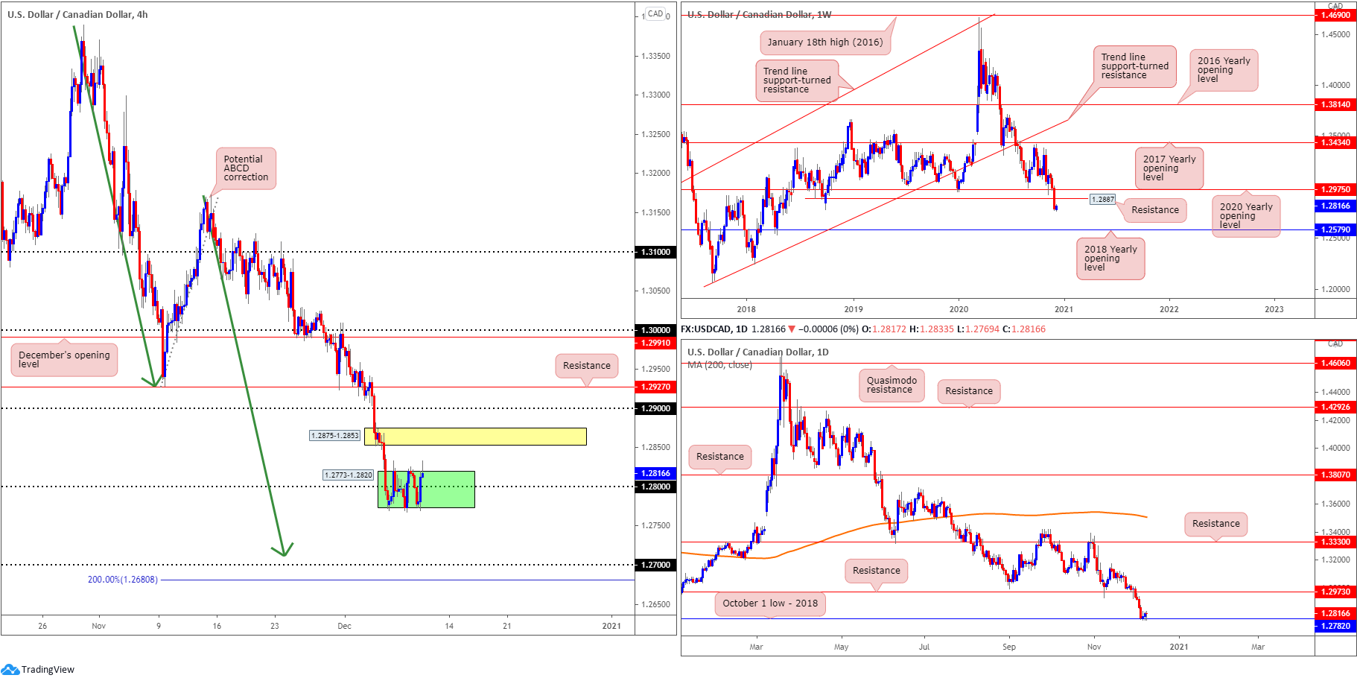Click the 'January 18th high (2016)' callout

[825, 42]
